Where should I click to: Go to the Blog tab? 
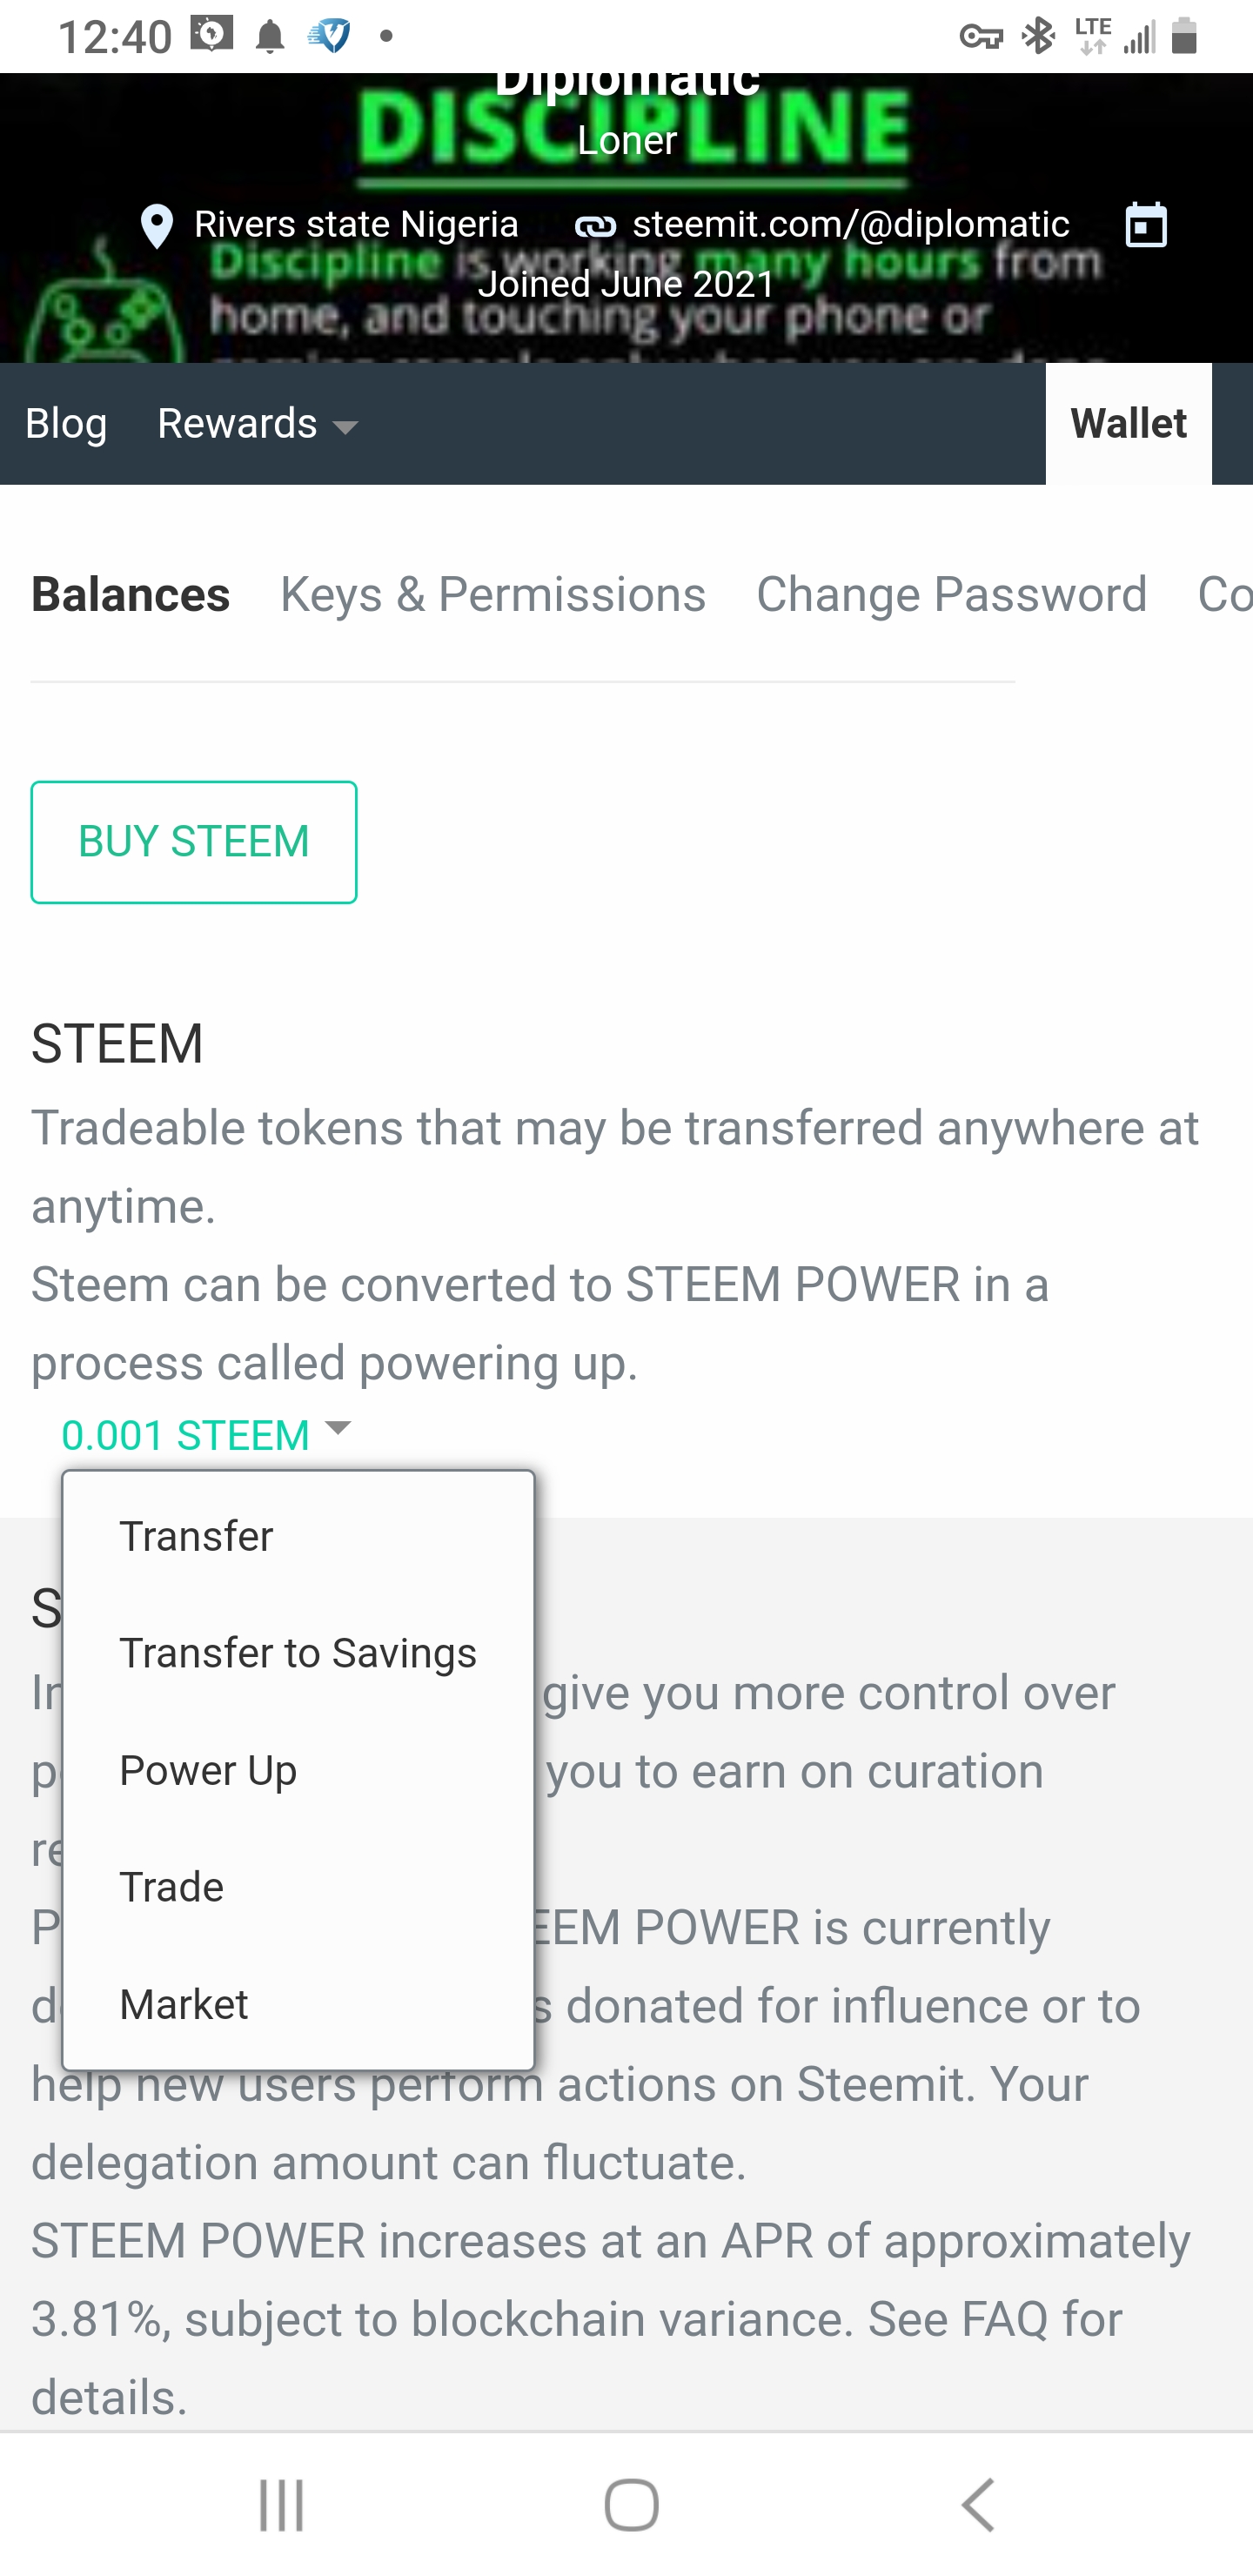pyautogui.click(x=66, y=424)
